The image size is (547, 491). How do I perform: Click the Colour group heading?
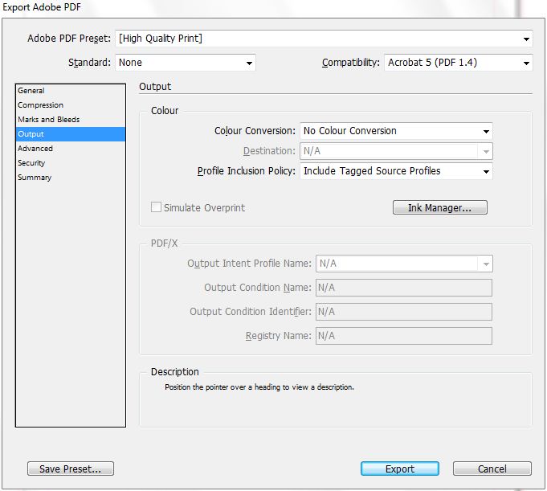coord(165,111)
